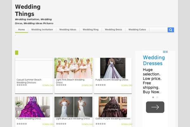Open the Home menu tab
The width and height of the screenshot is (190, 127).
[22, 30]
